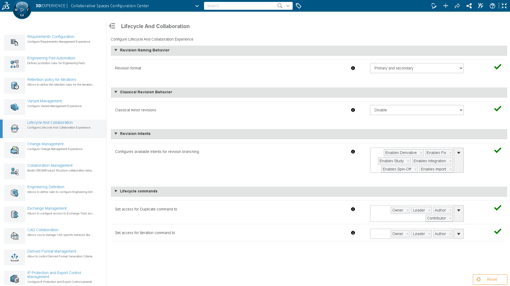Click the Retention policy database icon

[x=15, y=85]
